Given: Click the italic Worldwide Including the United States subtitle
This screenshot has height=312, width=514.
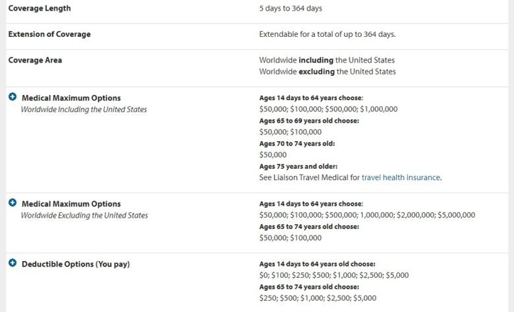Looking at the screenshot, I should coord(84,109).
